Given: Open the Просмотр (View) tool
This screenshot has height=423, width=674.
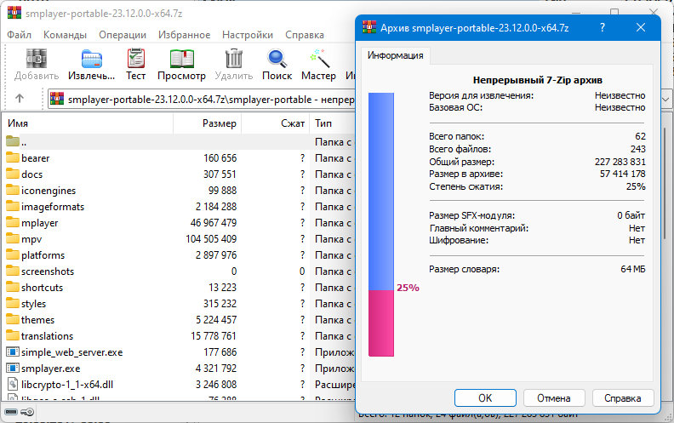Looking at the screenshot, I should [x=182, y=59].
